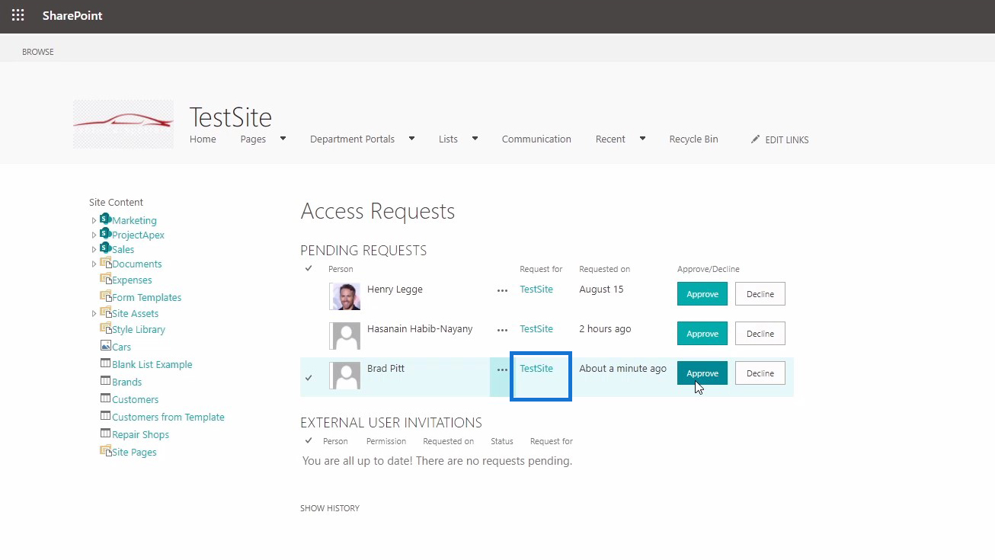Open the ellipsis menu for Hasanain Habib-Nayany
The image size is (995, 560).
coord(502,330)
